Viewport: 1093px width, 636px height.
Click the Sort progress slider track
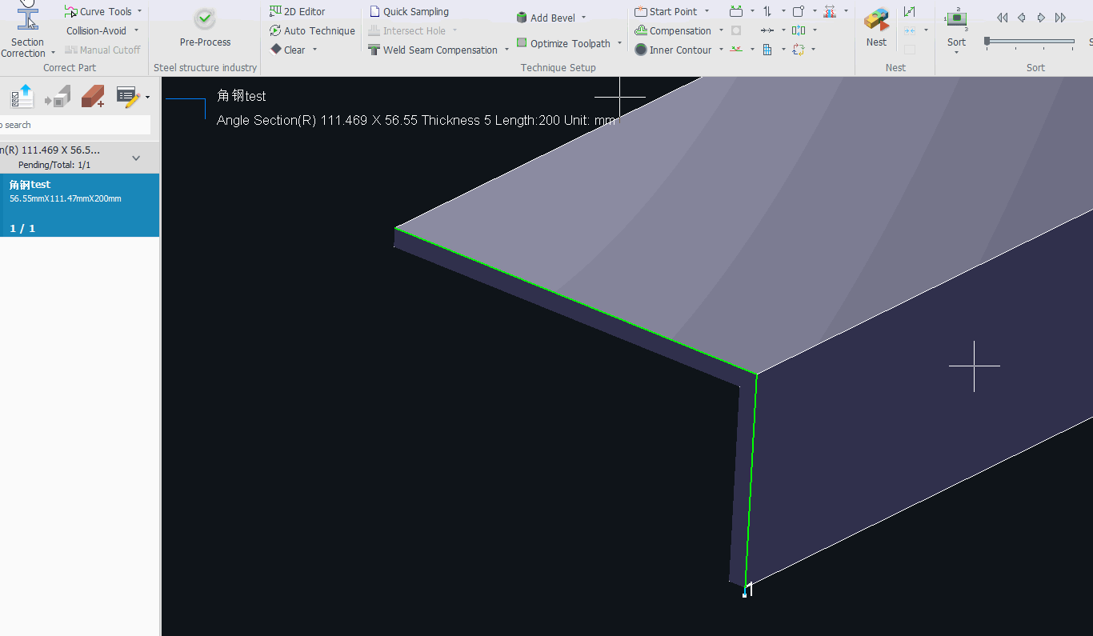(1032, 41)
